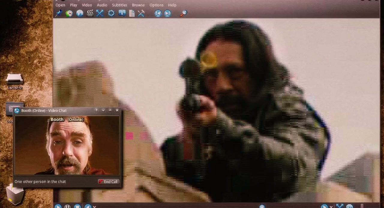The width and height of the screenshot is (384, 208).
Task: Select the trash bin desktop icon
Action: (15, 194)
